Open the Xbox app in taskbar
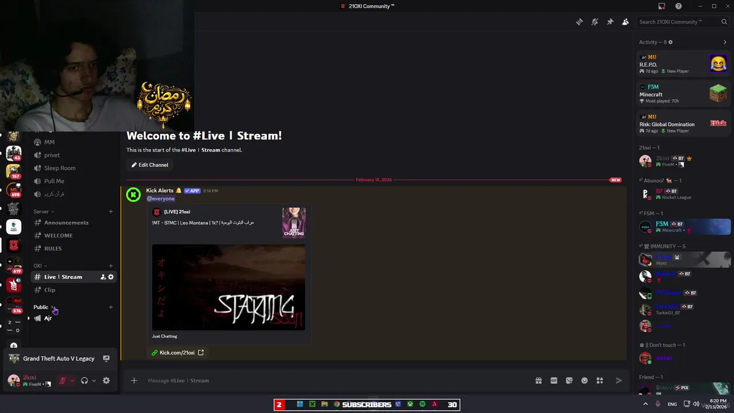Screen dimensions: 734x413 (x=410, y=404)
